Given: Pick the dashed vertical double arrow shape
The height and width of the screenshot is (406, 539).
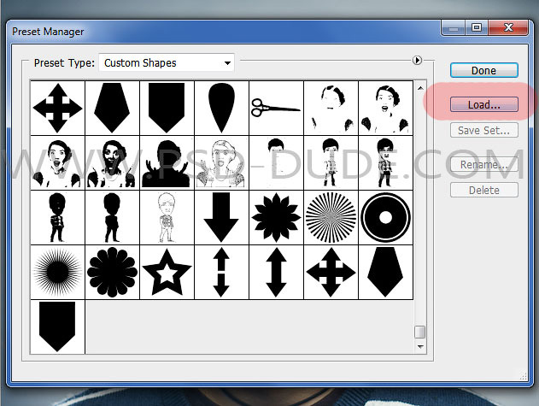Looking at the screenshot, I should coord(221,272).
